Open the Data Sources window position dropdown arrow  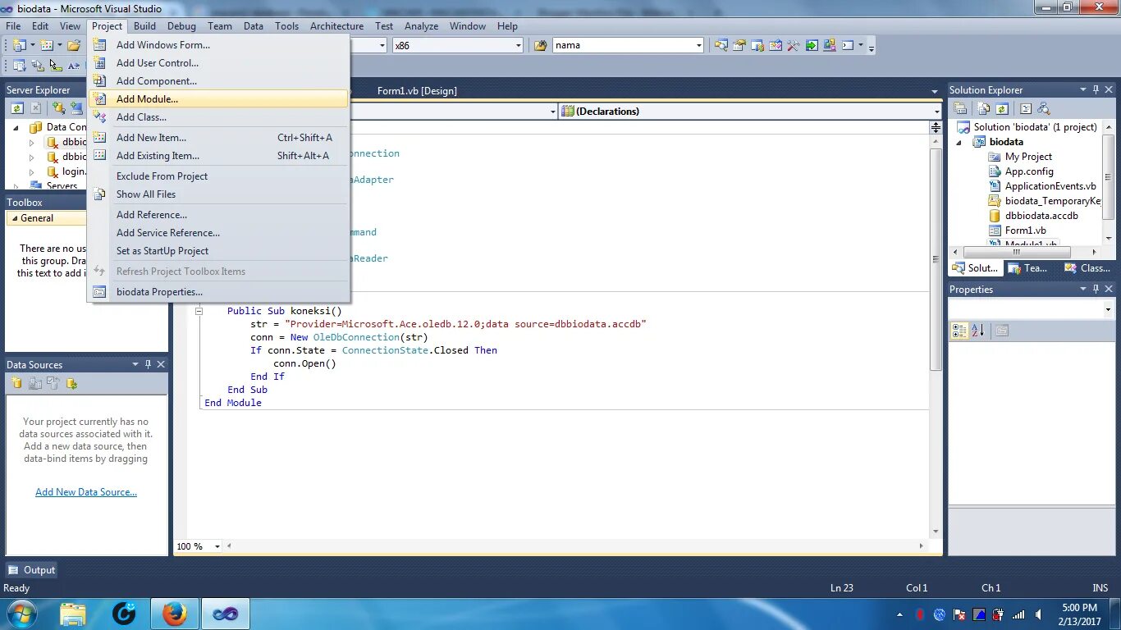135,364
